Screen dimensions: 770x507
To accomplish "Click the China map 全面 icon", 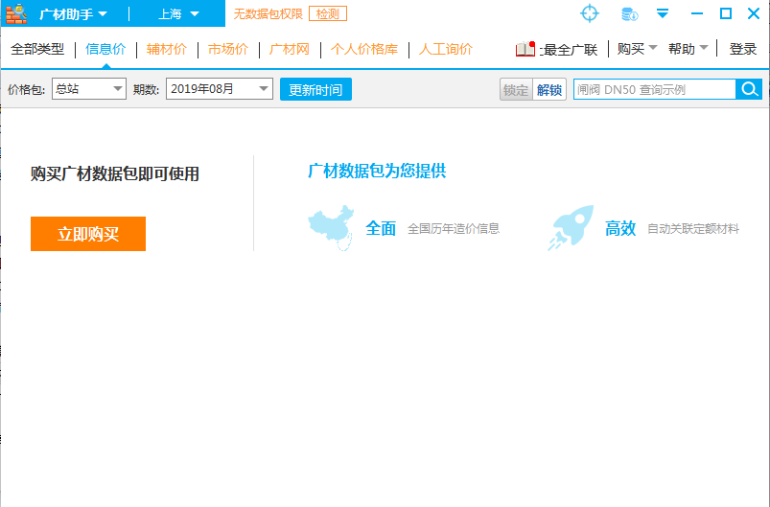I will [x=331, y=228].
